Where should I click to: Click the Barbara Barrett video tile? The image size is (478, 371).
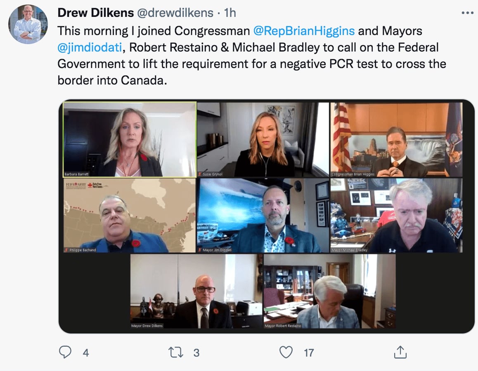(x=130, y=139)
